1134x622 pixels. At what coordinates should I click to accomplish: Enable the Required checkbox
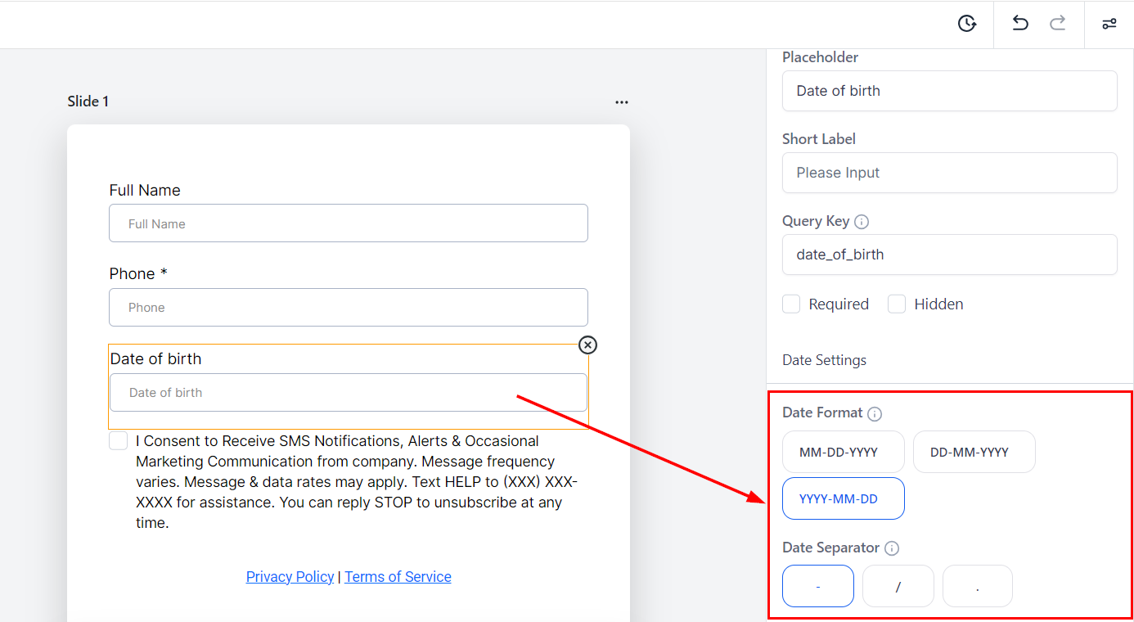tap(791, 304)
